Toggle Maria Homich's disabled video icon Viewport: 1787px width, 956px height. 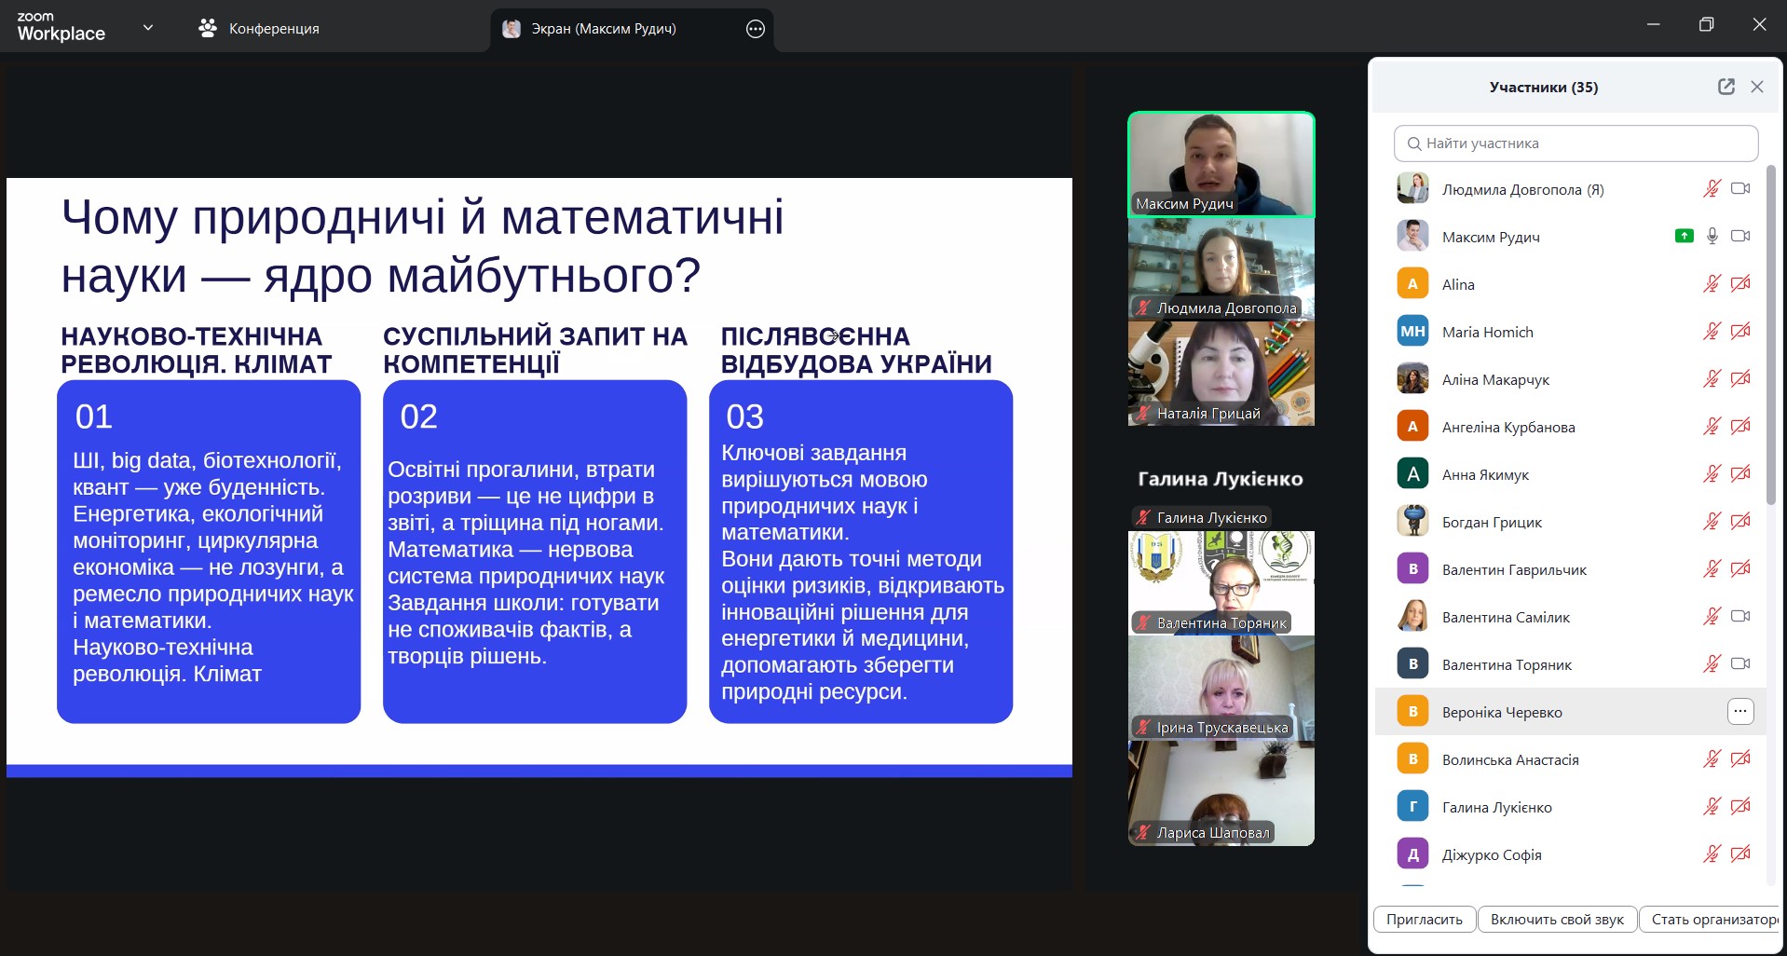pos(1739,332)
